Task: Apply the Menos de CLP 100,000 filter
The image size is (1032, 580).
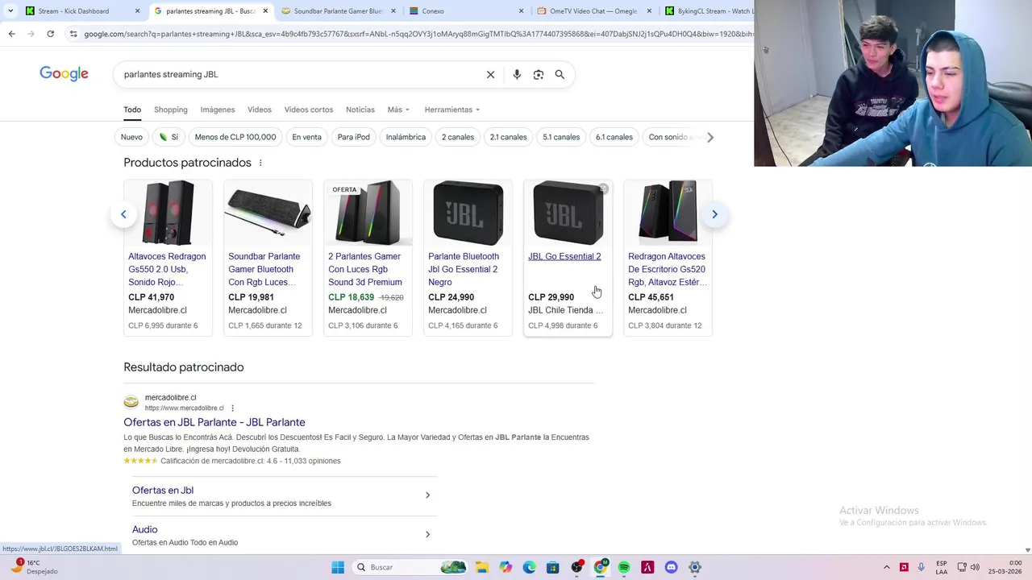Action: click(x=235, y=137)
